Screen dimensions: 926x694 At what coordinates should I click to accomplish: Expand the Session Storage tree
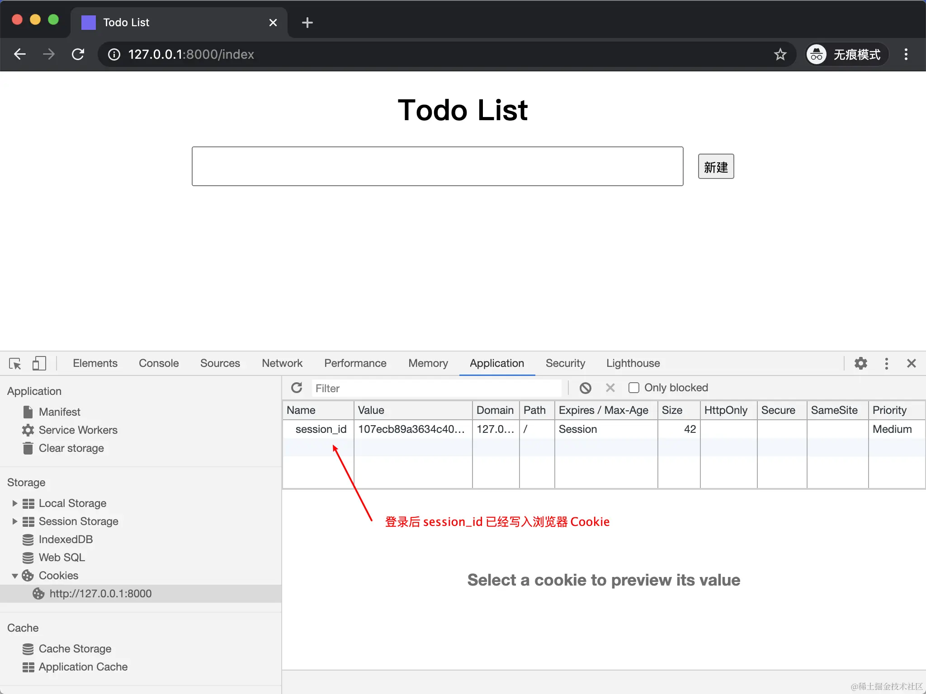(x=14, y=521)
